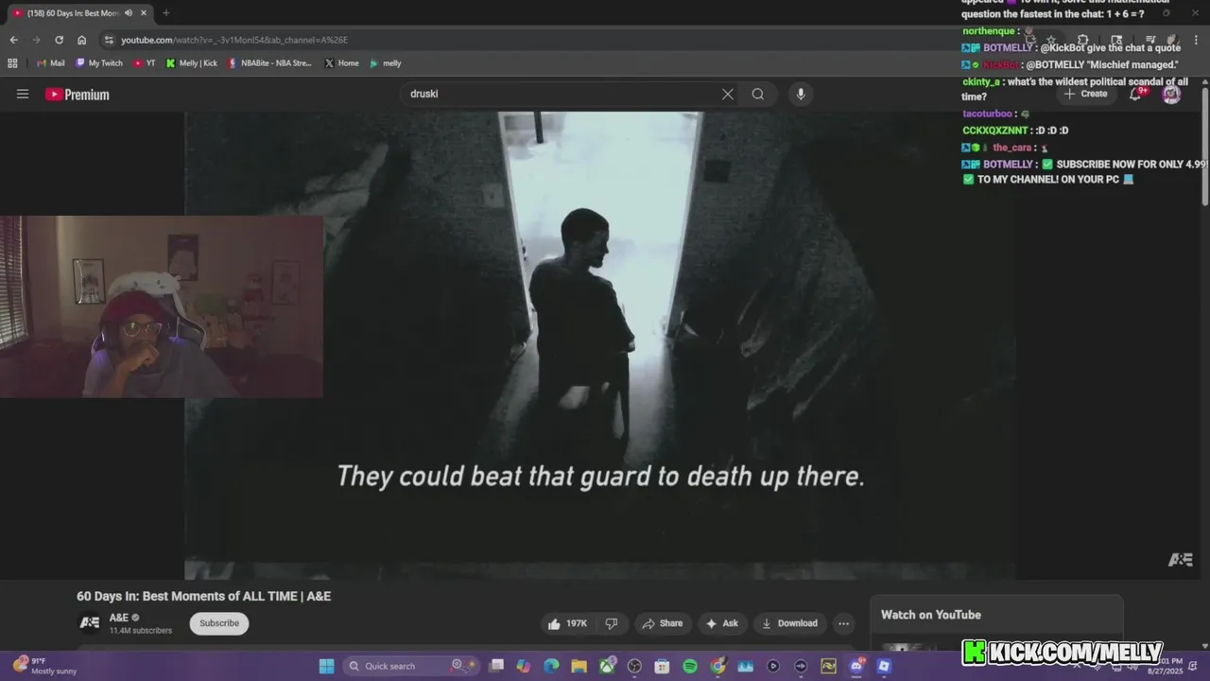Open the YouTube account avatar menu

[1171, 94]
